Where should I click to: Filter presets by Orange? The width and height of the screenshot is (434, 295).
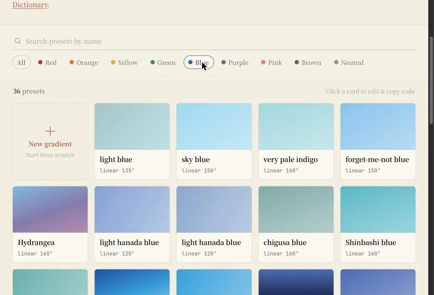[84, 63]
